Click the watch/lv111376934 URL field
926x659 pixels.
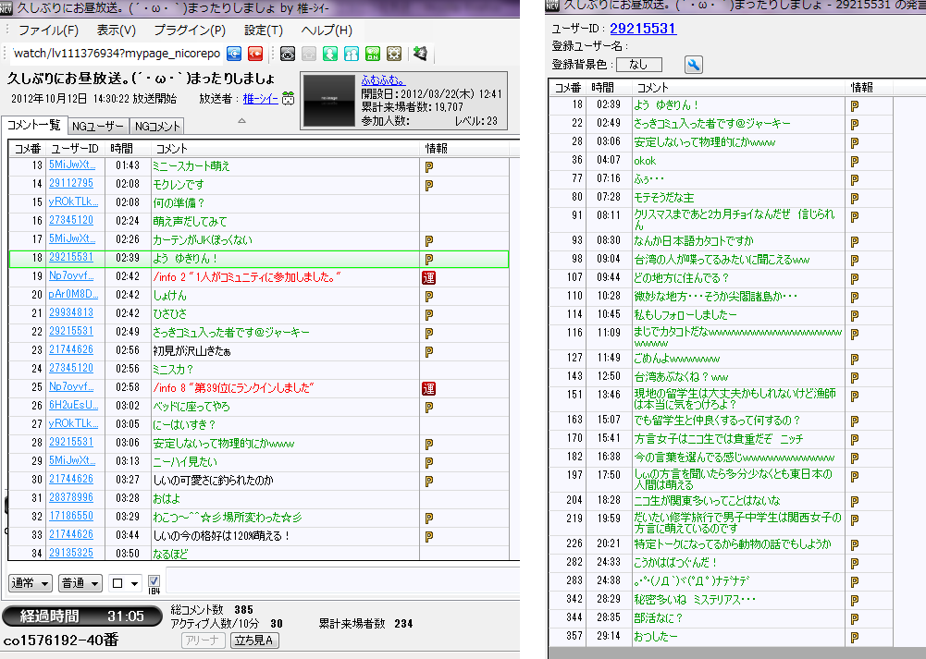117,54
